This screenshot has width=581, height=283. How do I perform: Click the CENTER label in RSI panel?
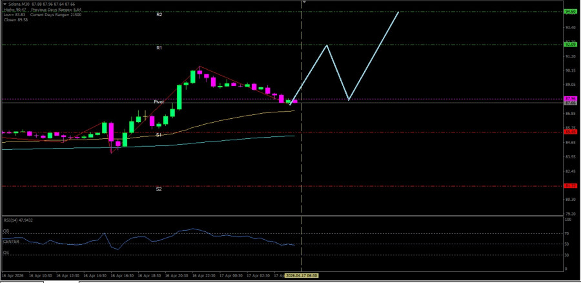(x=10, y=241)
